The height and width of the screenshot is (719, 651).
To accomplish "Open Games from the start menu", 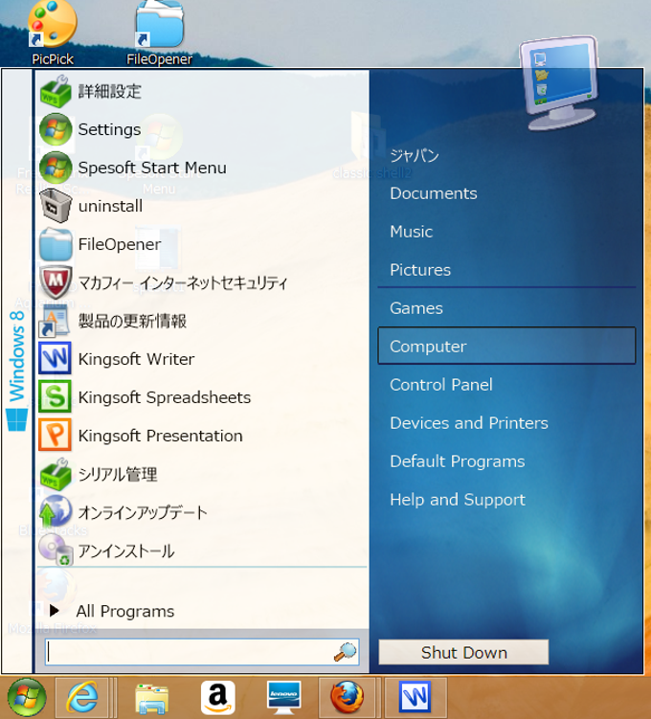I will click(416, 308).
